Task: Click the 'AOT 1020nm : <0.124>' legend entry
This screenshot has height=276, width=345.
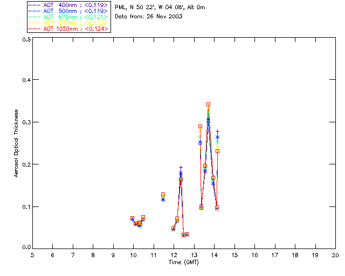Action: (68, 29)
